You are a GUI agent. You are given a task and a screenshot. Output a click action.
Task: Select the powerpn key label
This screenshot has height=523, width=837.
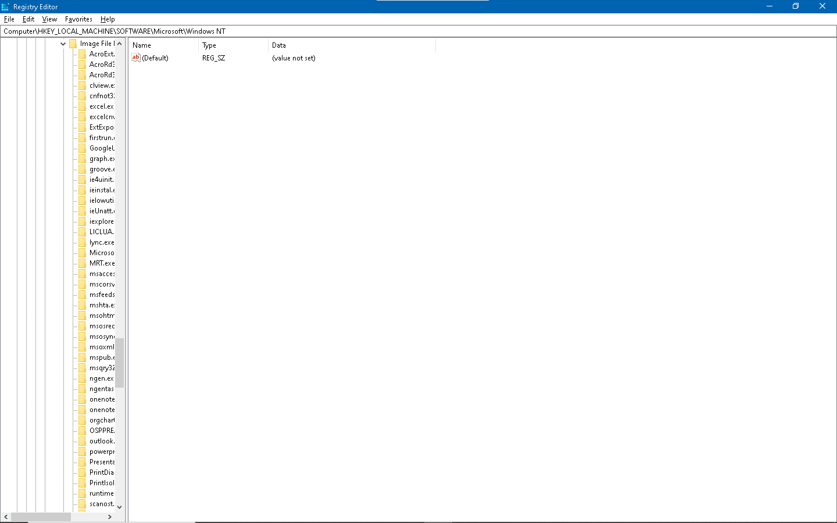pos(102,452)
